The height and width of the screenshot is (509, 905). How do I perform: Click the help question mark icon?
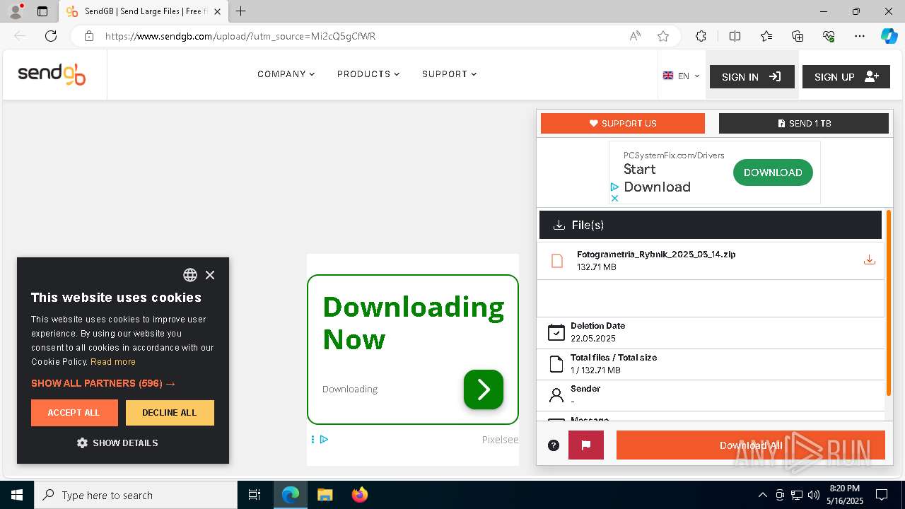pos(554,445)
